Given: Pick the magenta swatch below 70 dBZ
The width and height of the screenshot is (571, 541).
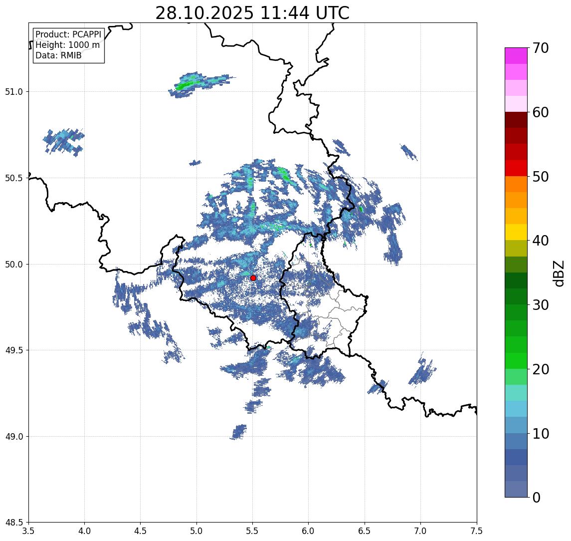Looking at the screenshot, I should (516, 56).
